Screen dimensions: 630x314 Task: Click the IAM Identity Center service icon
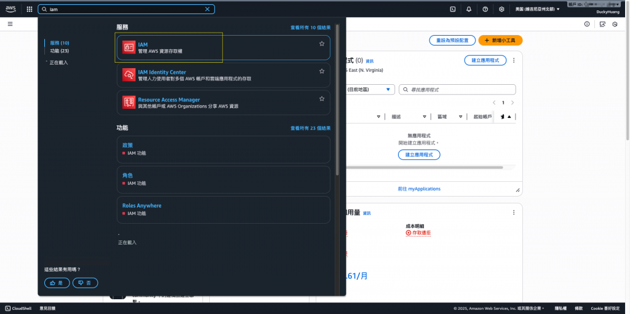(x=129, y=75)
